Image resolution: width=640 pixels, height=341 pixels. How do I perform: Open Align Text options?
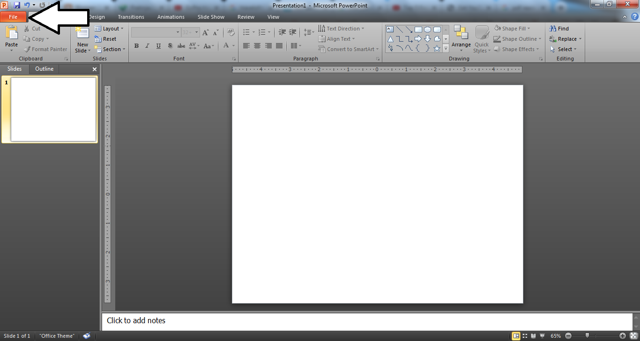336,39
